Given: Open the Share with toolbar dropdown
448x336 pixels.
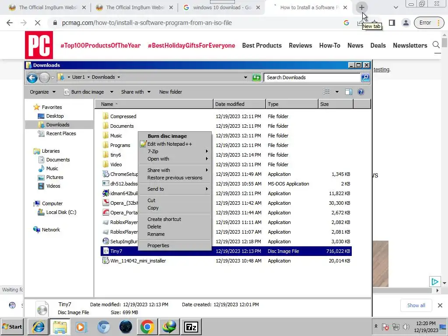Looking at the screenshot, I should [136, 92].
